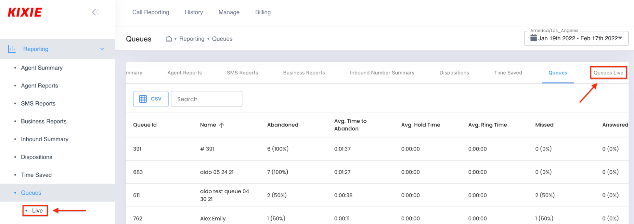Sort by the Abandoned column header

point(283,125)
